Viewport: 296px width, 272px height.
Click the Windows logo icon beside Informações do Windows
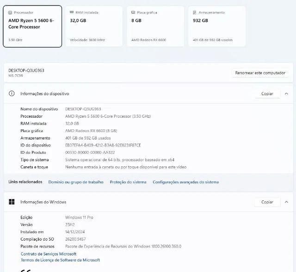pyautogui.click(x=12, y=202)
